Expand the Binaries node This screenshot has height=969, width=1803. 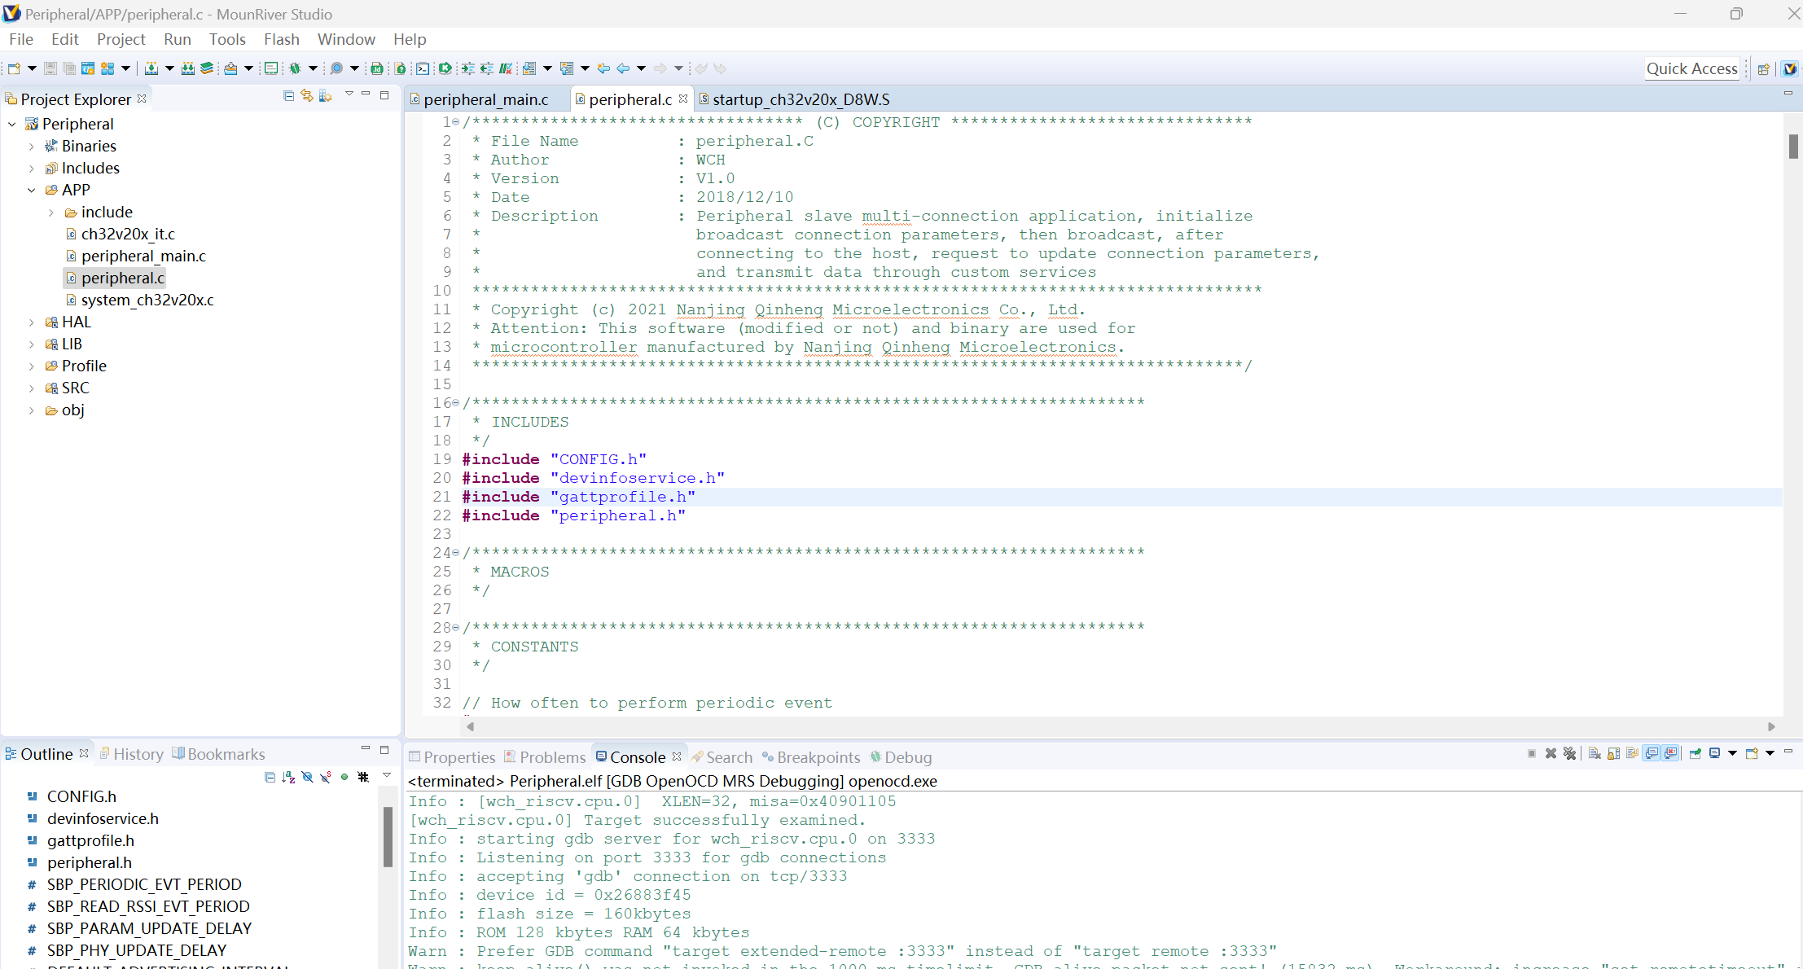click(31, 146)
